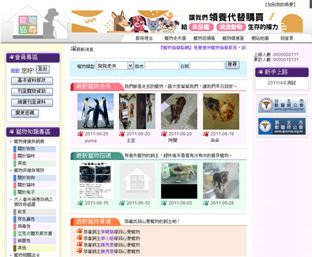Click the green paw icon beside 2011-06-15

point(80,203)
